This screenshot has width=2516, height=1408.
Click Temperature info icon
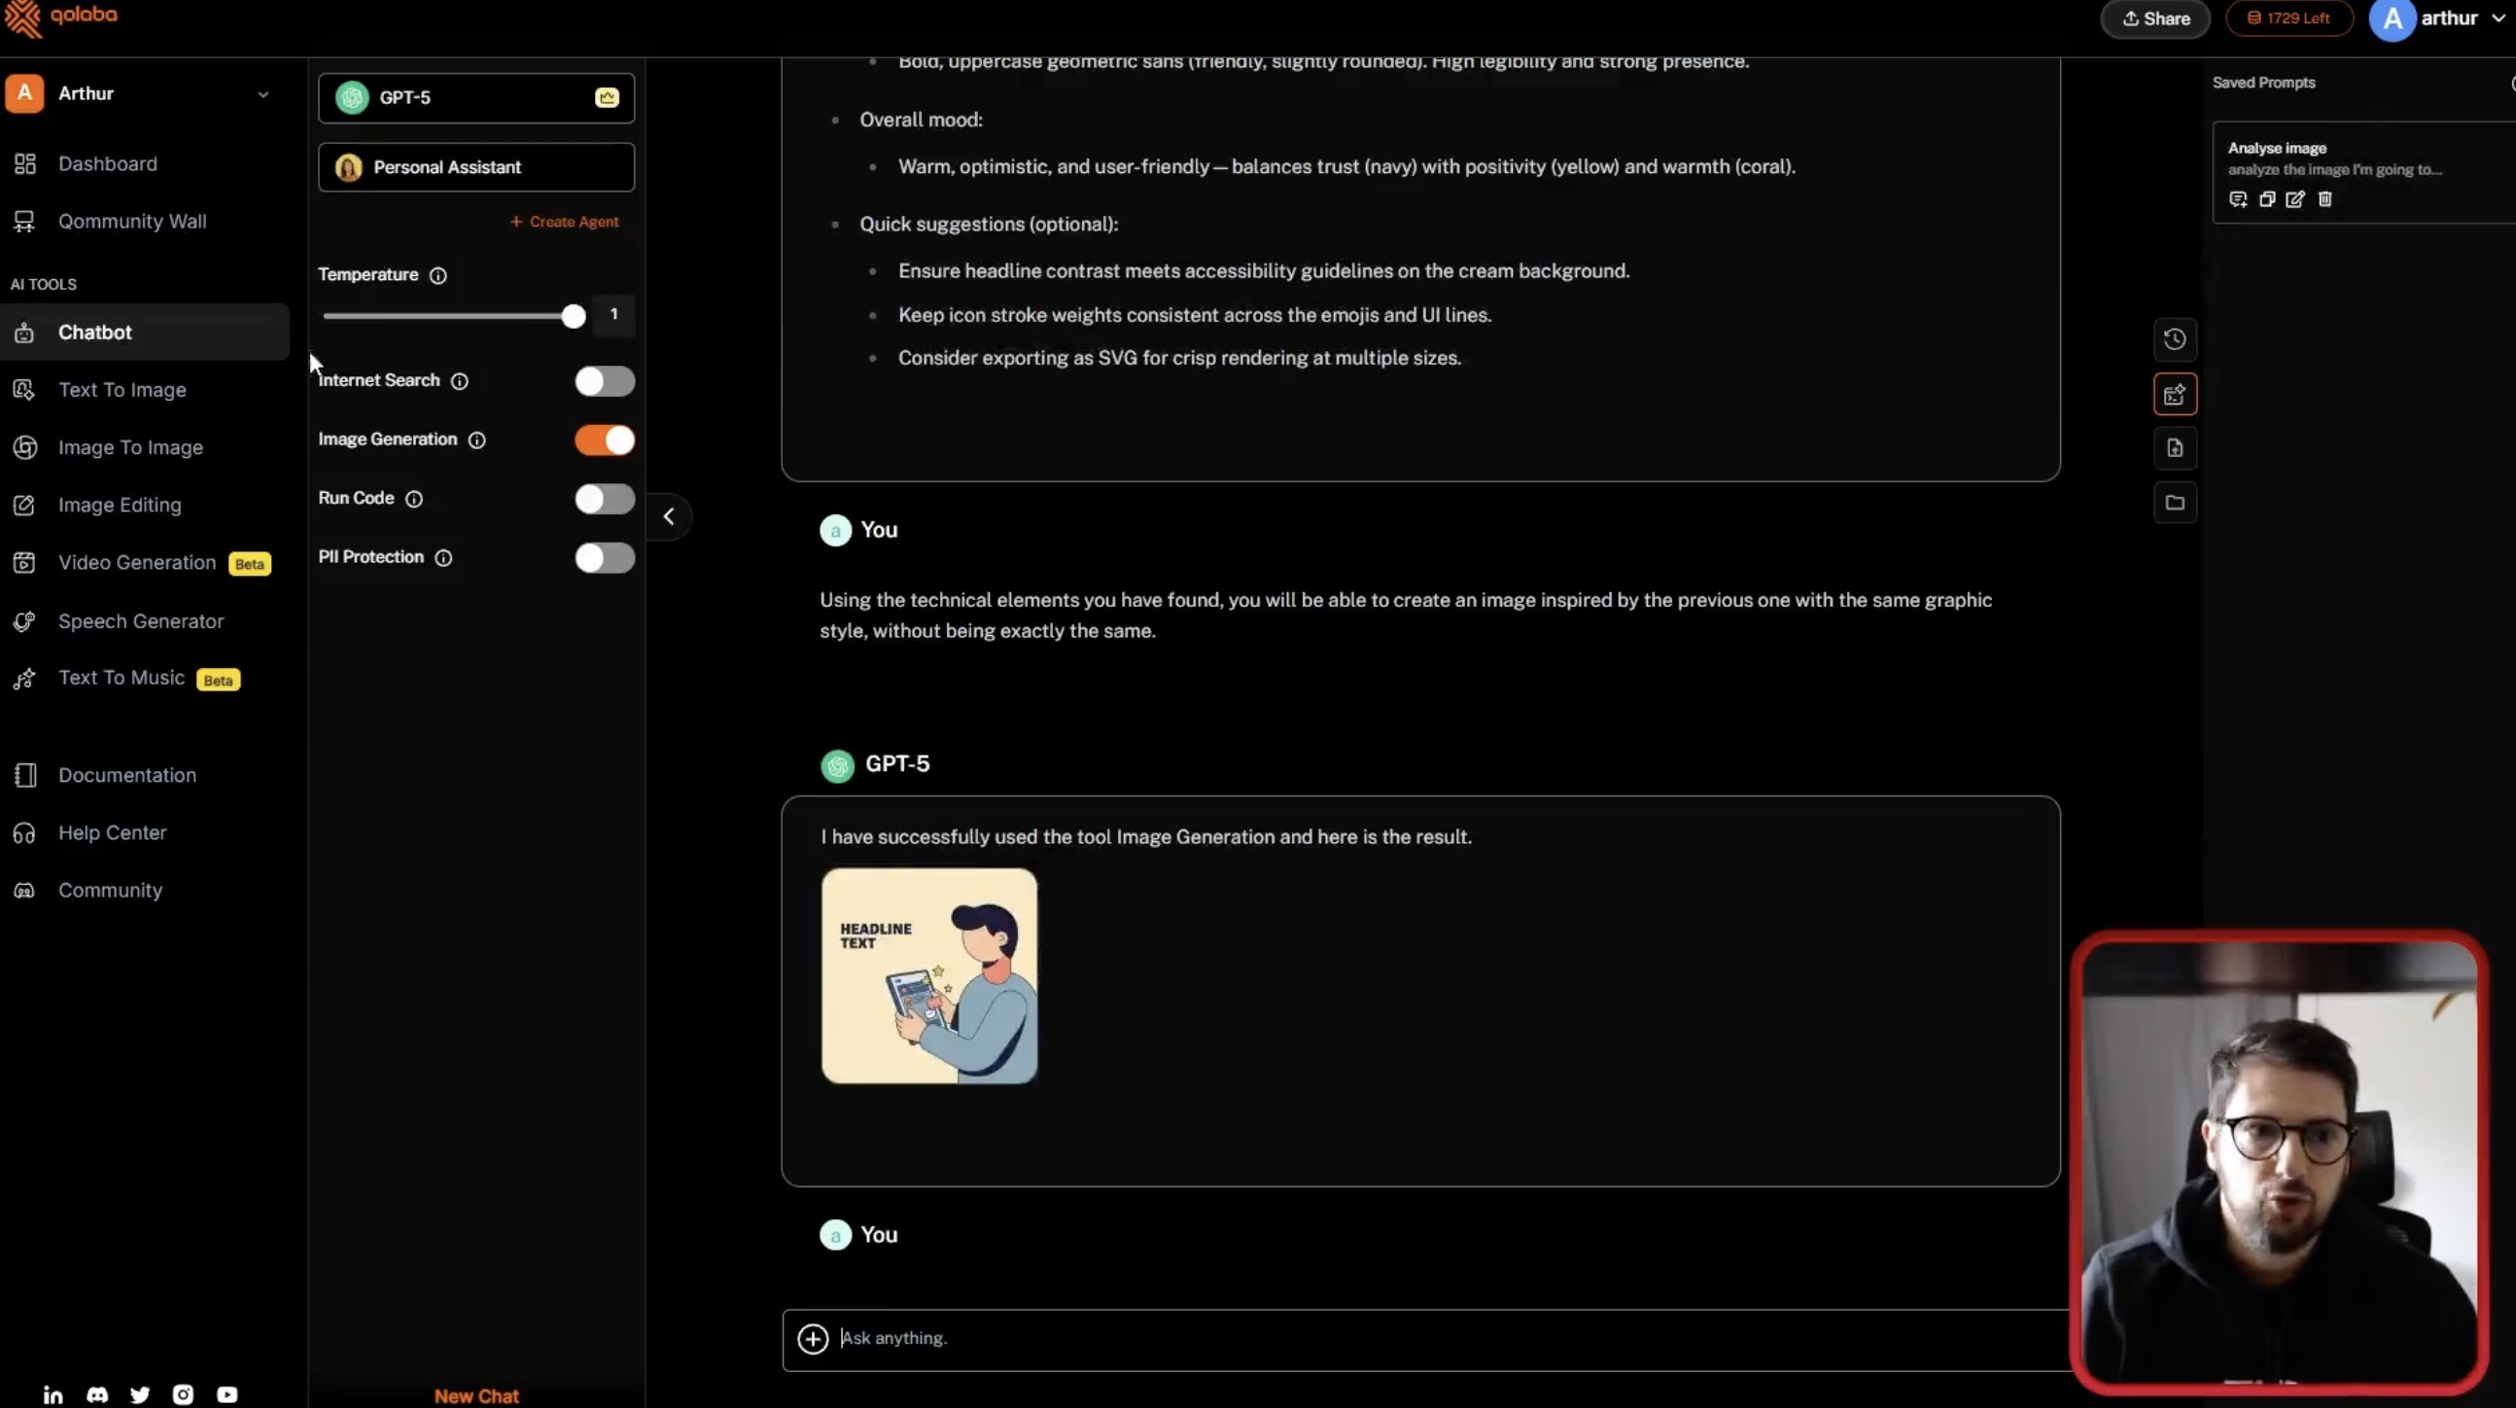click(438, 275)
